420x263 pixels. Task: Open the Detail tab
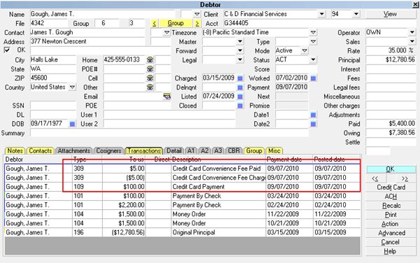pos(174,151)
